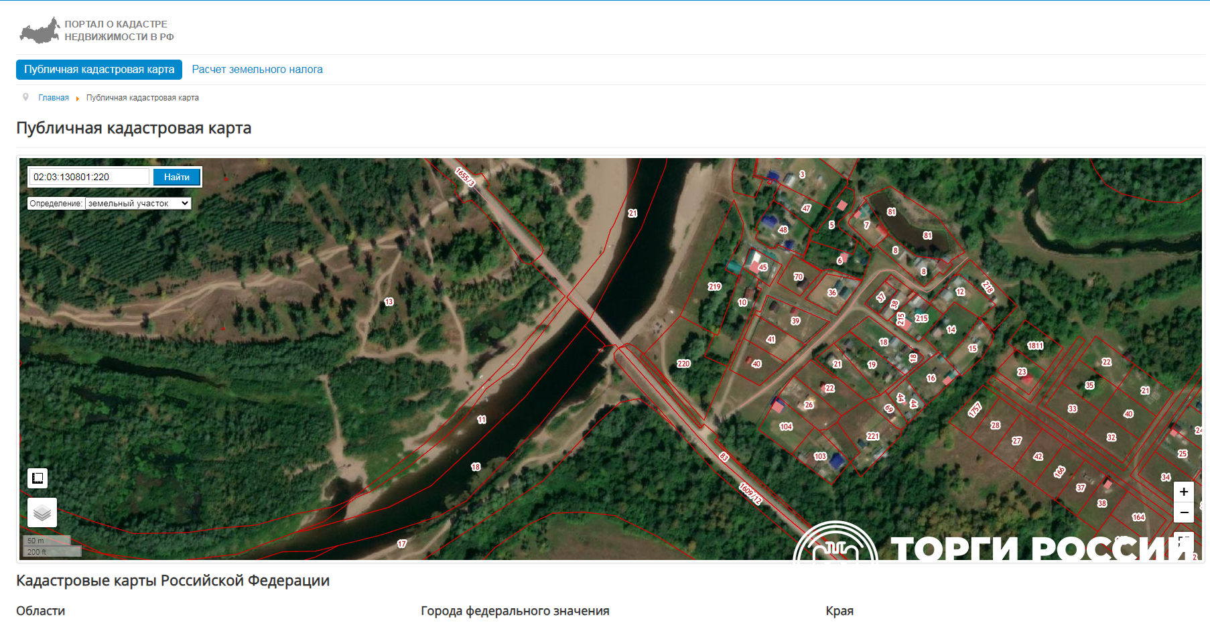Select parcel 221 on the map
This screenshot has width=1210, height=623.
point(872,436)
